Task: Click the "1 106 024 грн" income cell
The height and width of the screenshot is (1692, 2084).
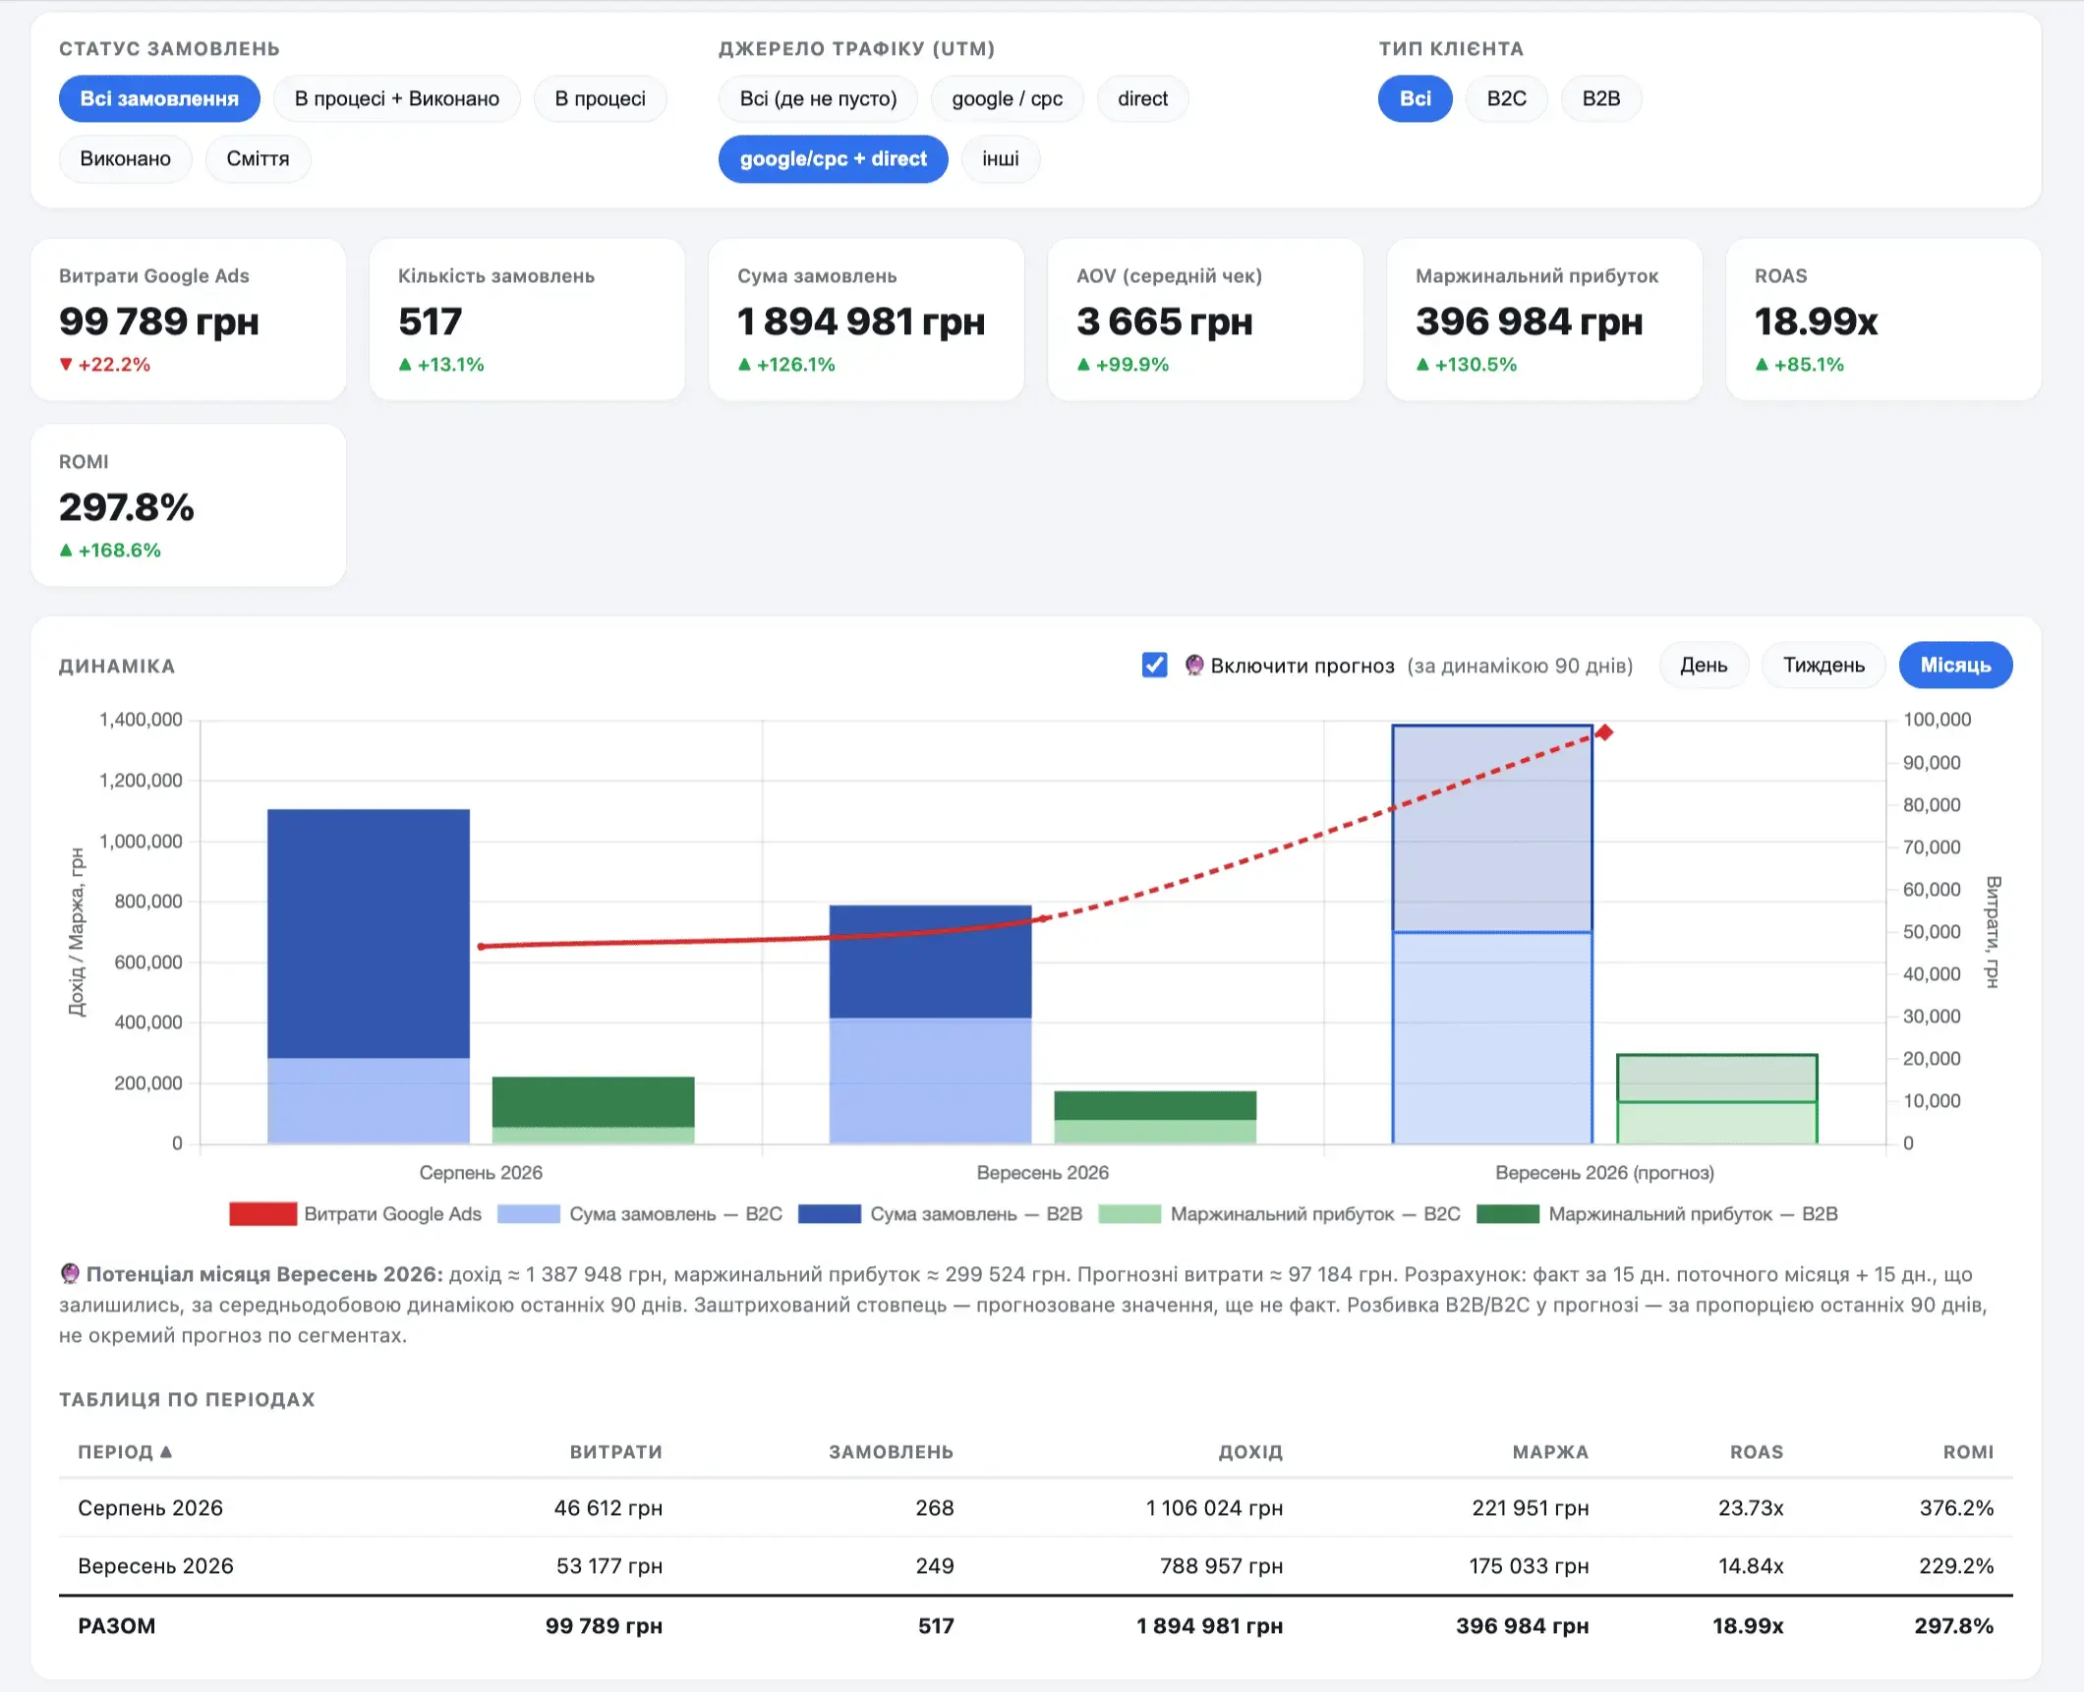Action: (1214, 1508)
